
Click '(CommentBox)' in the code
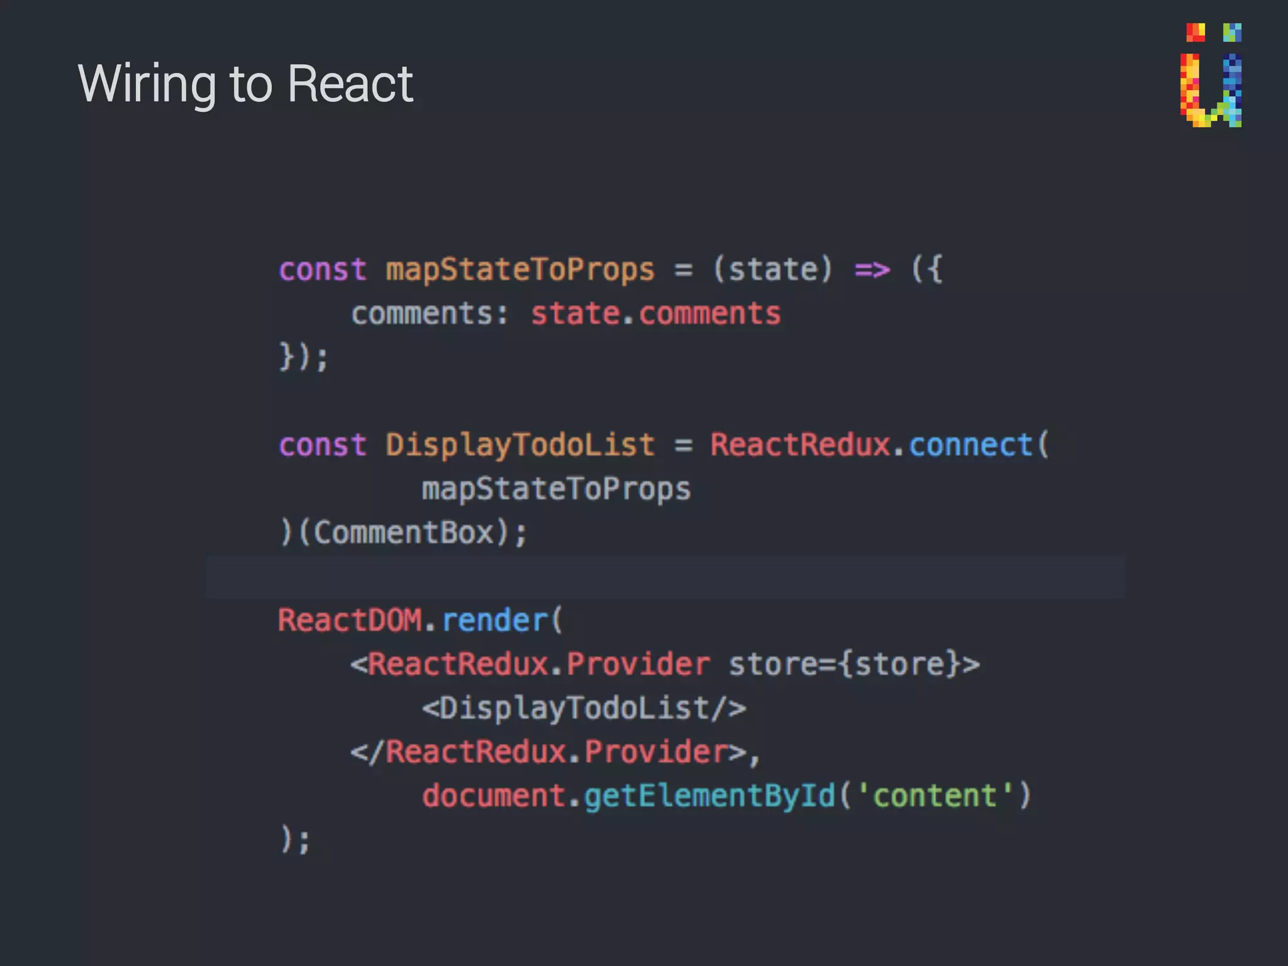404,533
